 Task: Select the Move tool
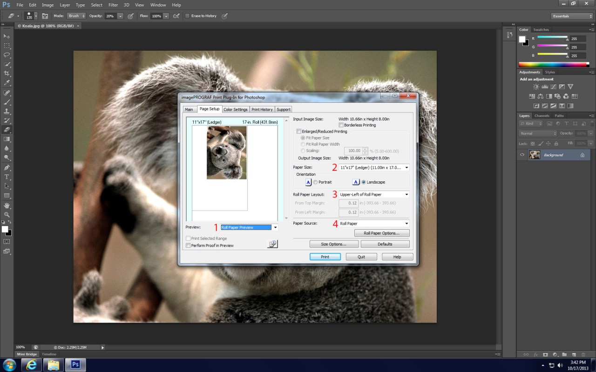point(7,36)
